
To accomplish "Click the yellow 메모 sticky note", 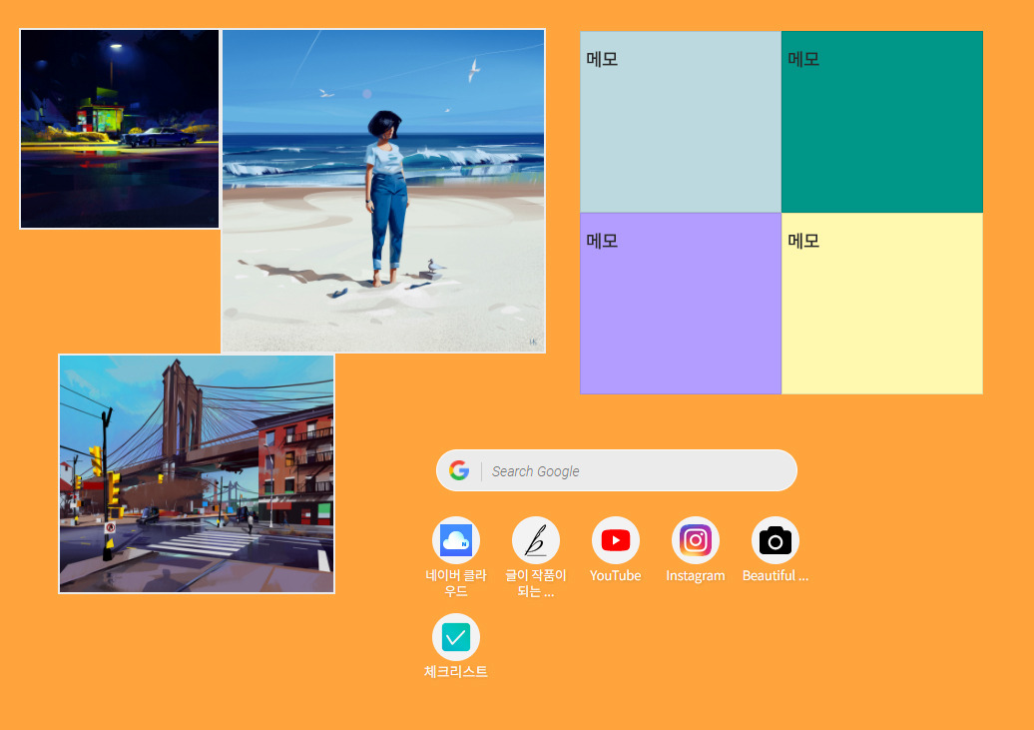I will coord(881,303).
